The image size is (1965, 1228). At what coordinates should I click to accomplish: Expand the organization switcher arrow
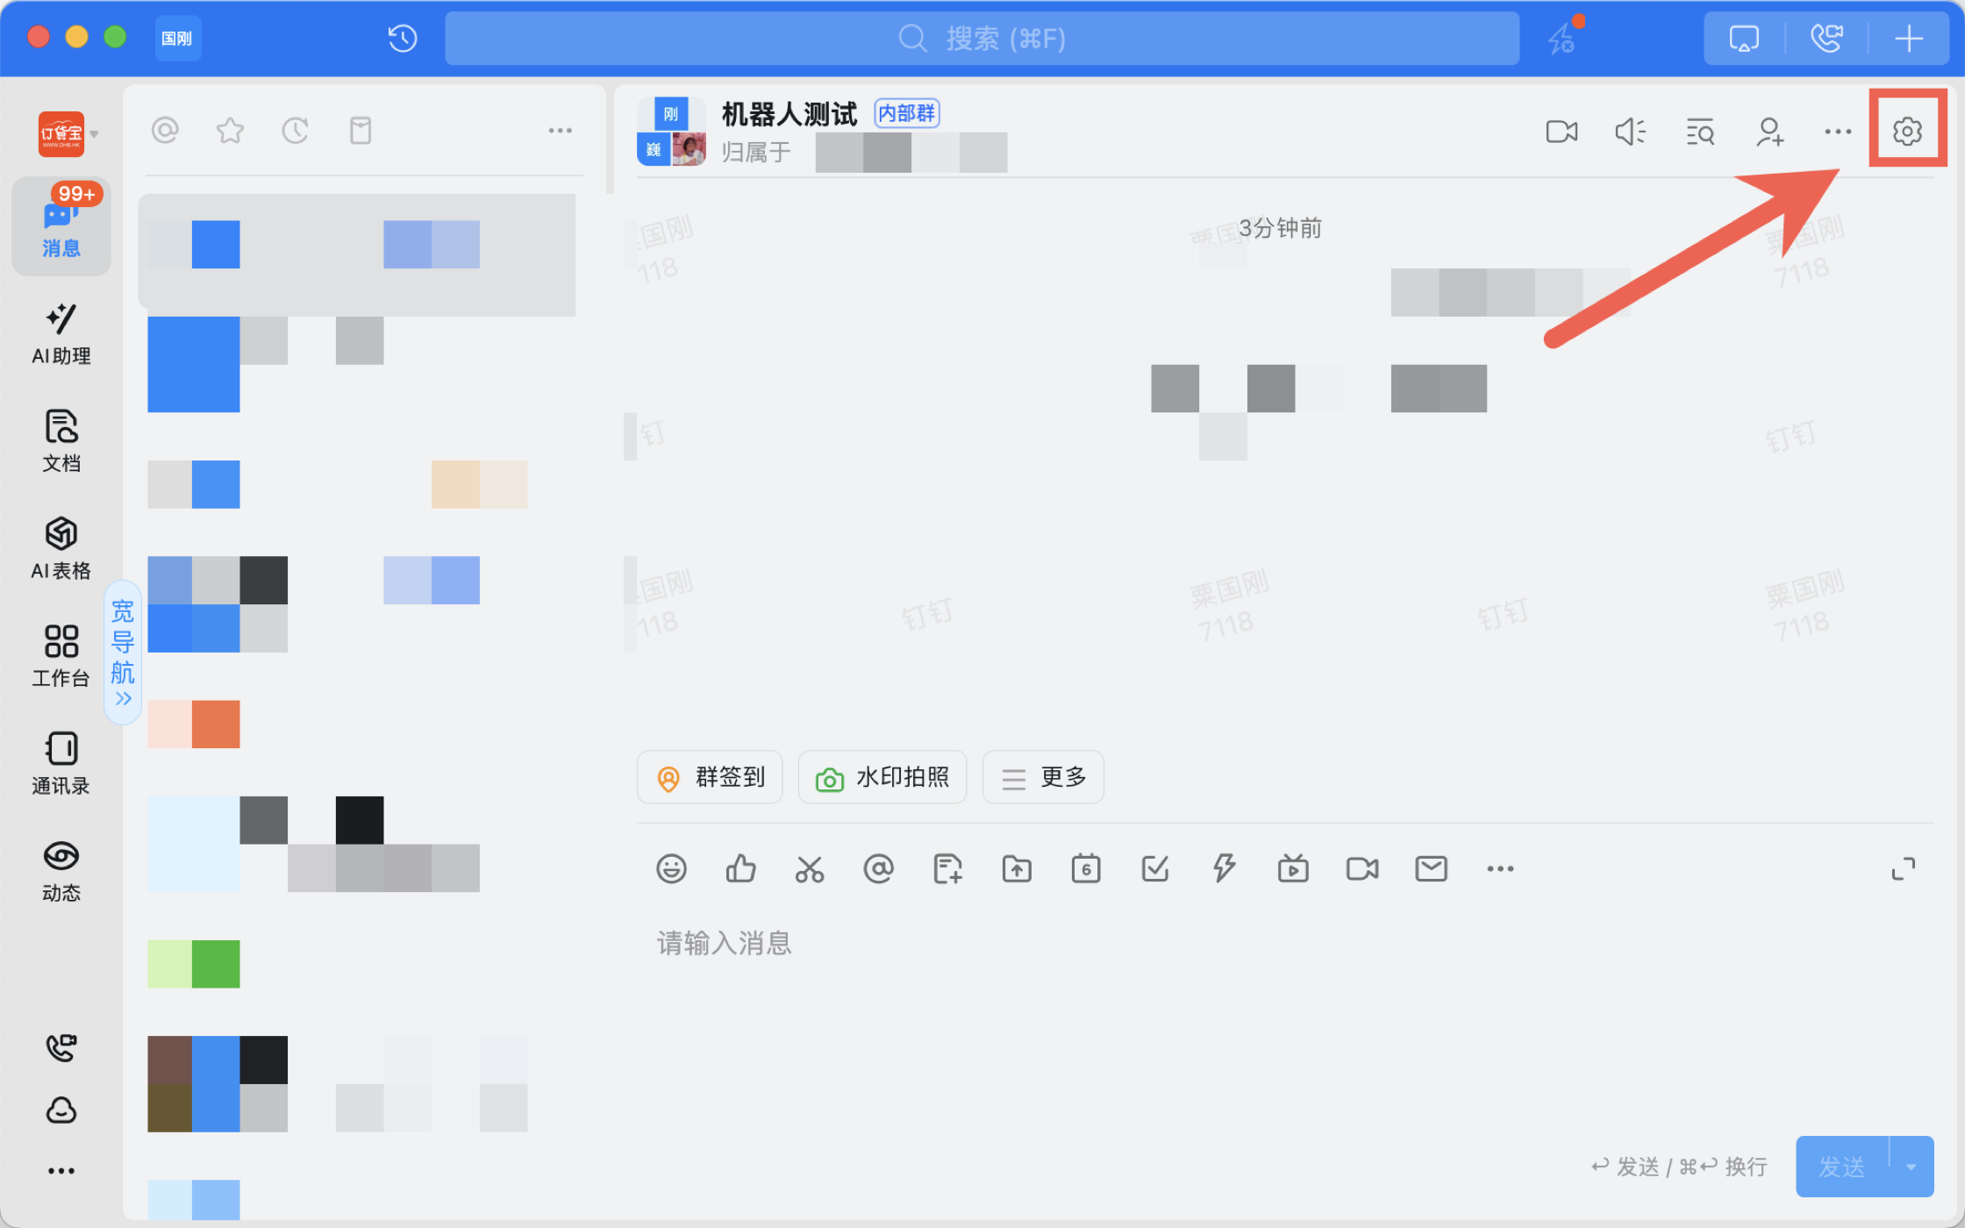tap(95, 134)
